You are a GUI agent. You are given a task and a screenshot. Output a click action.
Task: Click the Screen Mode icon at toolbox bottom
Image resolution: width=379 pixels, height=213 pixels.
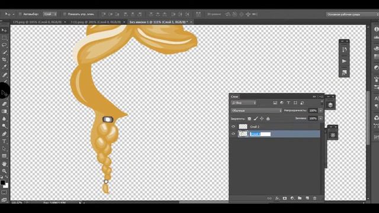[4, 200]
